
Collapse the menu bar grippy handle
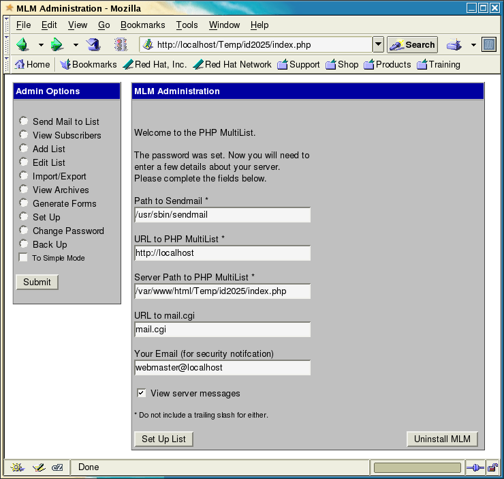[x=7, y=25]
